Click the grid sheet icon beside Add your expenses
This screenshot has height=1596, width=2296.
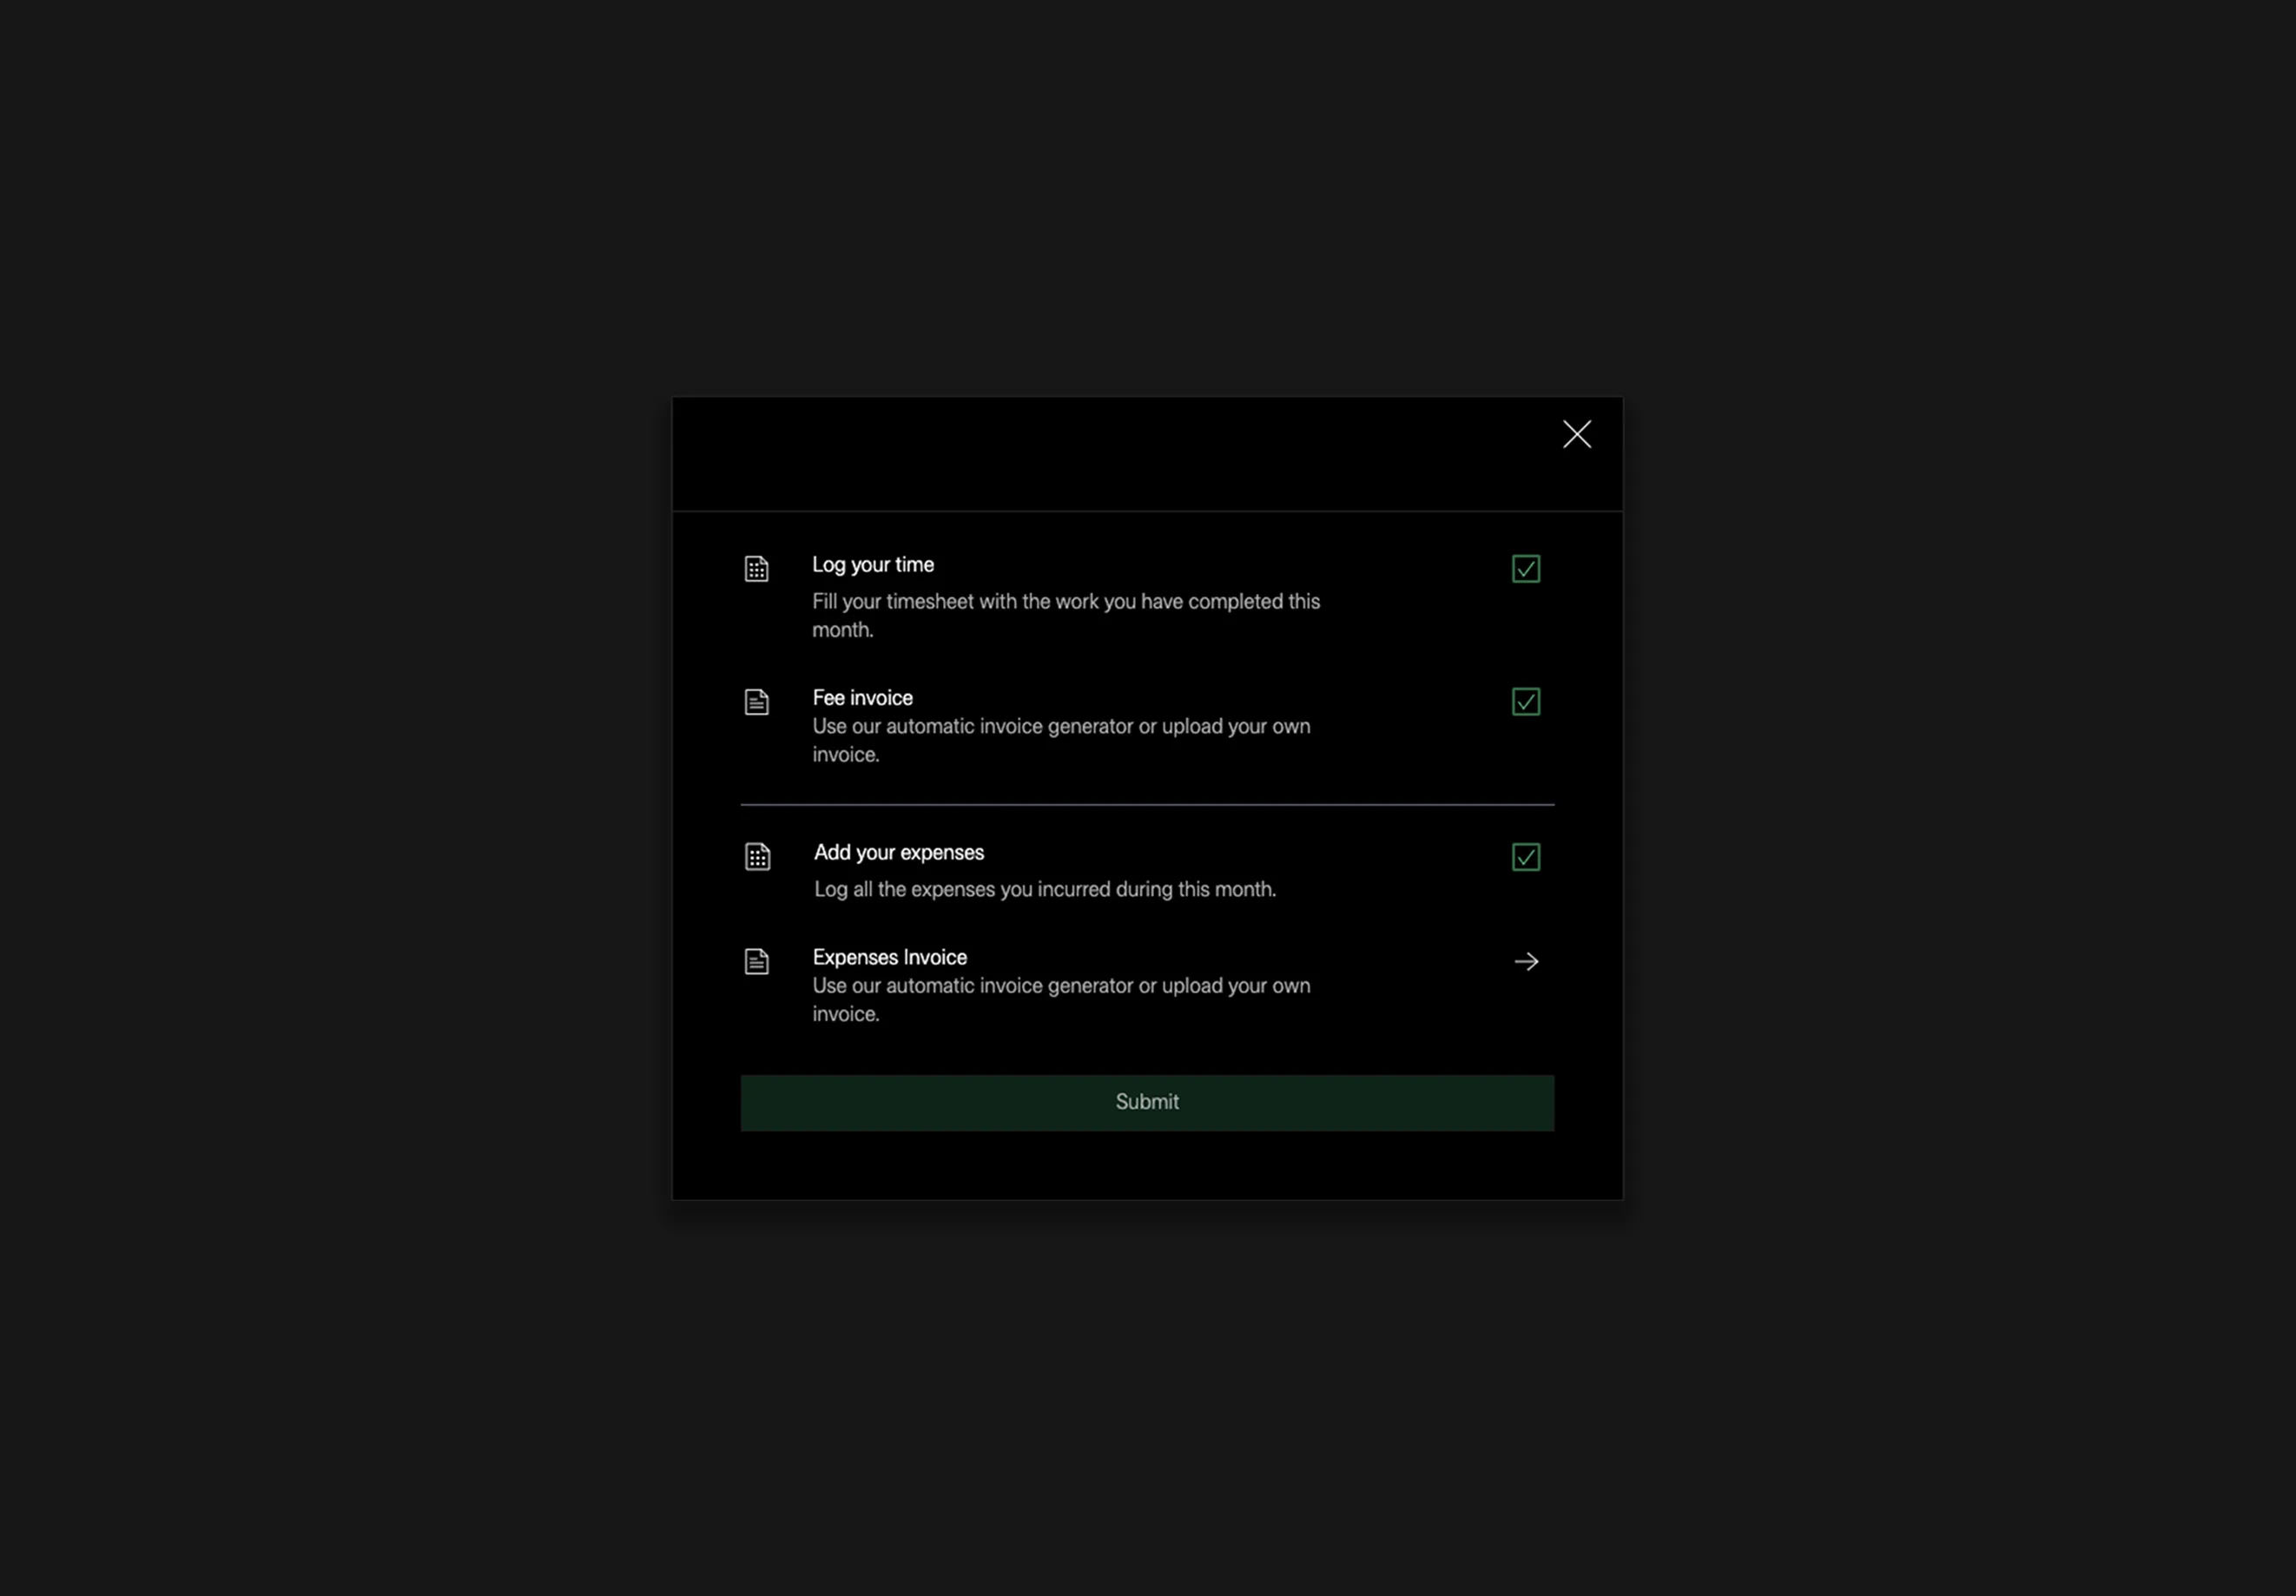(x=757, y=857)
